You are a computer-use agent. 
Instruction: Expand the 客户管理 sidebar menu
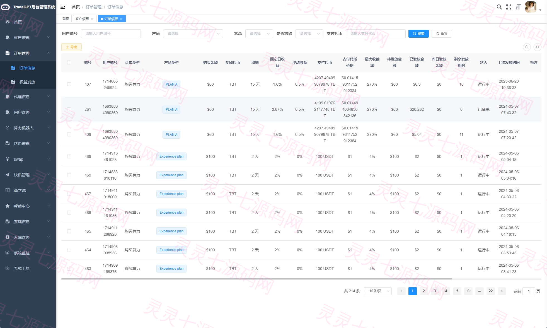pos(28,37)
